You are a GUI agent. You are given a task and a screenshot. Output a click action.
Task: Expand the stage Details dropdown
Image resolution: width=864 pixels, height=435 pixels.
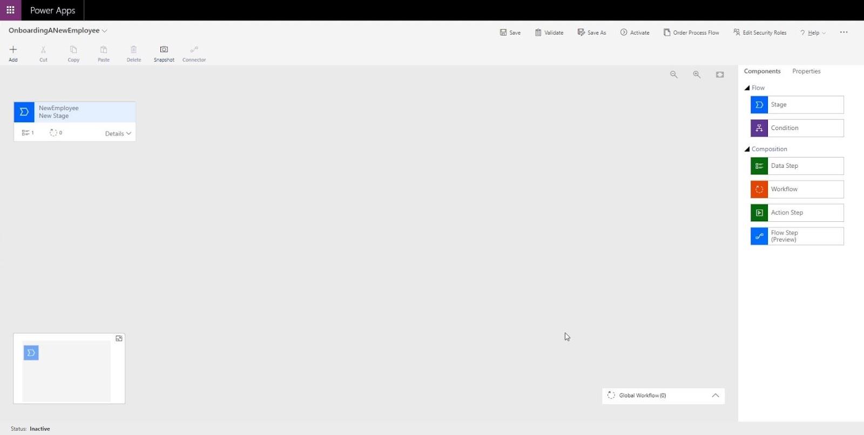pyautogui.click(x=118, y=133)
